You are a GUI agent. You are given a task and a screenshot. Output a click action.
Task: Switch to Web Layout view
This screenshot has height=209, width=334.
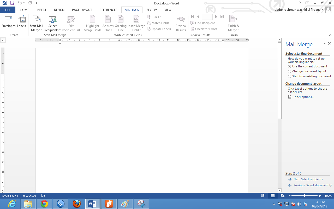click(x=283, y=195)
